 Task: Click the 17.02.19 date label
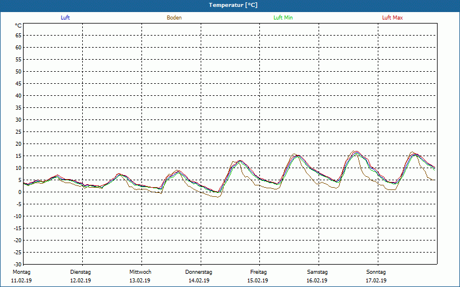(x=376, y=281)
